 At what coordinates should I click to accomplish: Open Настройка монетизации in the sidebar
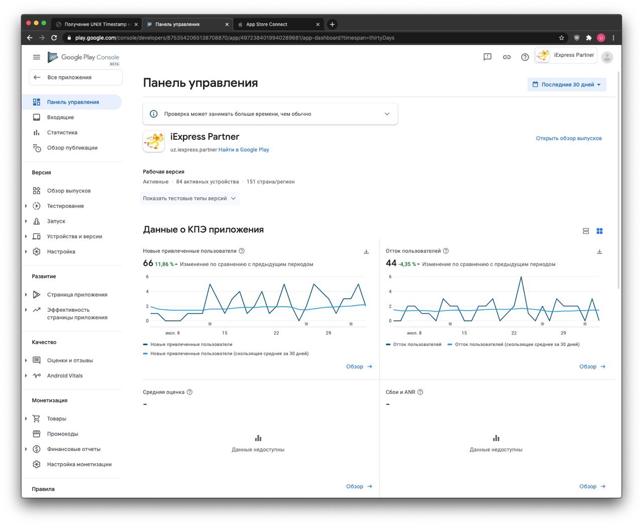[72, 465]
